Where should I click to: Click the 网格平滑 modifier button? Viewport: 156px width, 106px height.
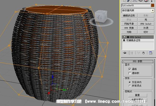pyautogui.click(x=129, y=24)
